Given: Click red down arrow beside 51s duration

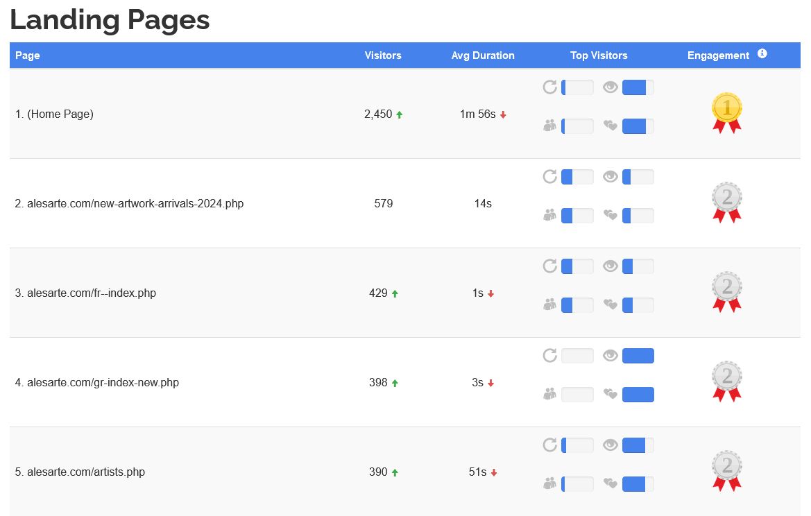Looking at the screenshot, I should point(494,472).
